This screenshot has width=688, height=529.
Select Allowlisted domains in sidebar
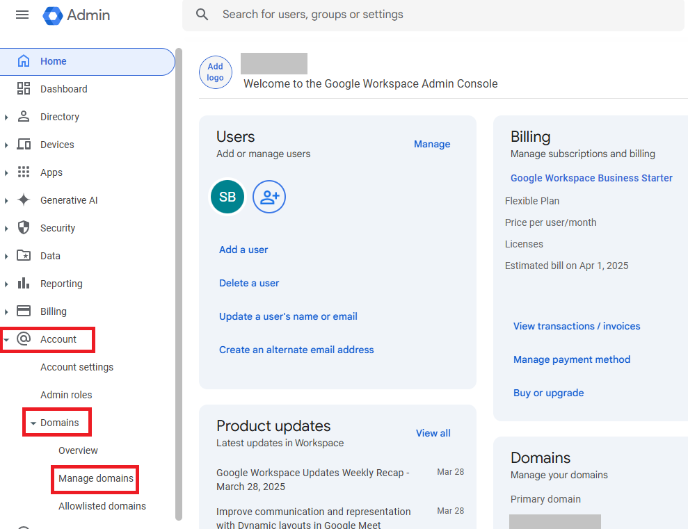[102, 506]
